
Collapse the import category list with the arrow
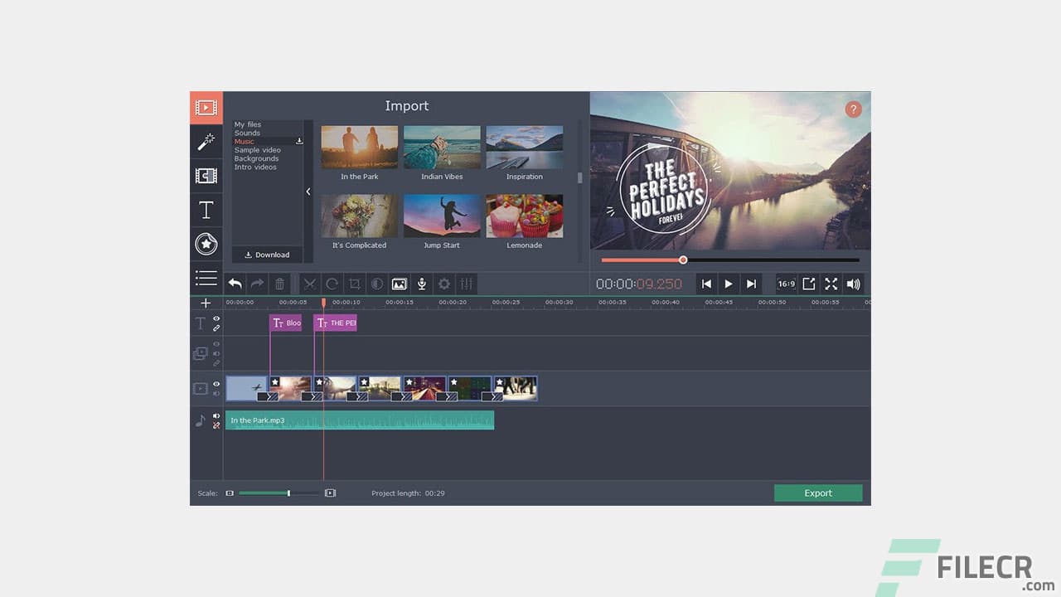point(308,191)
